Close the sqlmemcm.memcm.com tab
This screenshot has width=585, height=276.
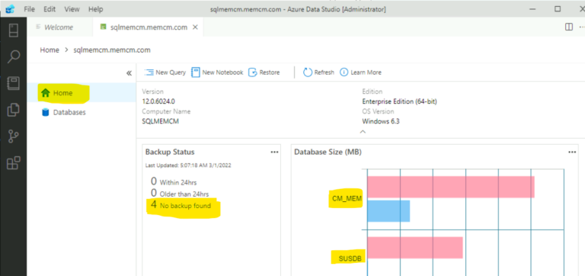click(195, 27)
